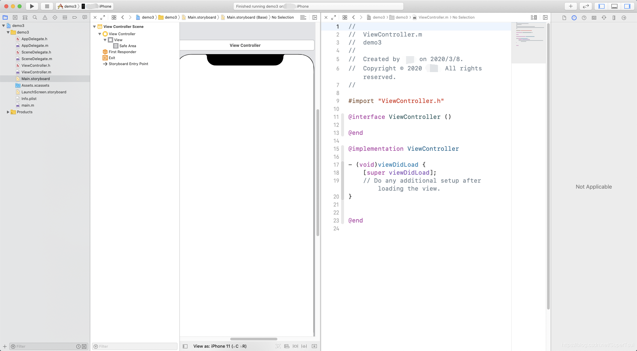This screenshot has height=351, width=637.
Task: Click the Stop button in the toolbar
Action: pos(47,6)
